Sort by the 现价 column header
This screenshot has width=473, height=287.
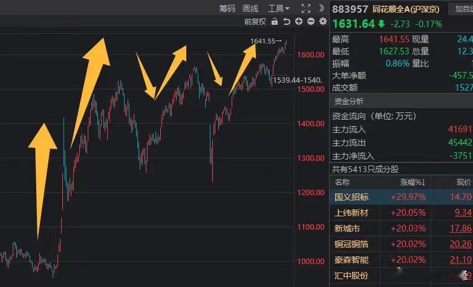(x=464, y=182)
